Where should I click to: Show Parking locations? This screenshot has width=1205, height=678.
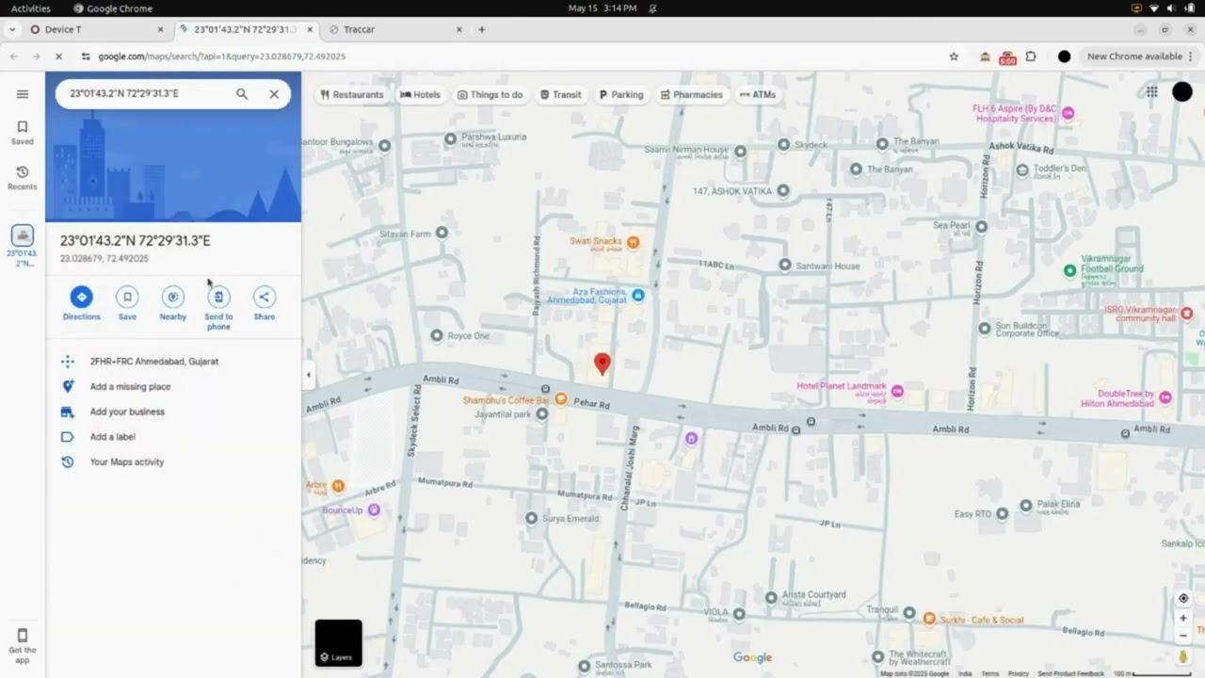[x=621, y=94]
